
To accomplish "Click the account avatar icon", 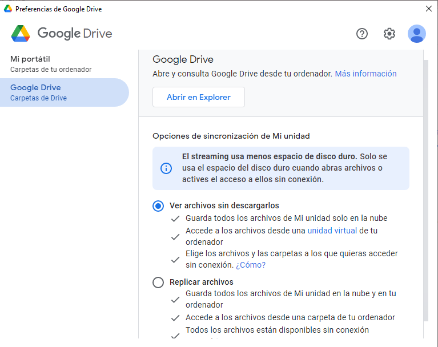I will pyautogui.click(x=416, y=34).
